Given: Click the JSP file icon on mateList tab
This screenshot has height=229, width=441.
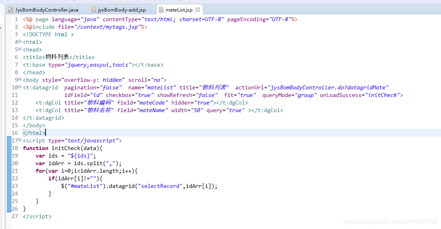Looking at the screenshot, I should pyautogui.click(x=161, y=10).
